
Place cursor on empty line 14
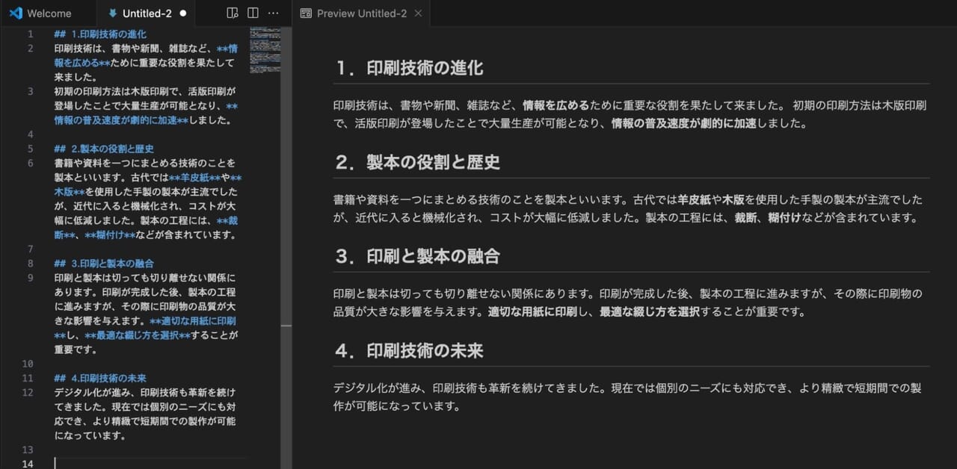tap(150, 464)
